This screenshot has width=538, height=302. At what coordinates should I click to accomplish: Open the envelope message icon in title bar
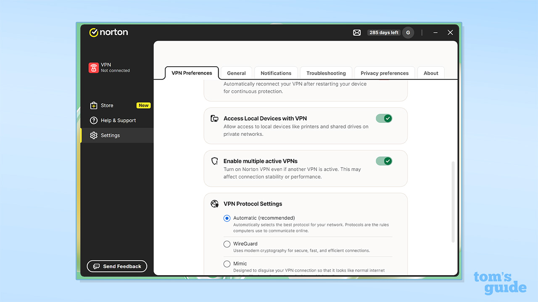[356, 32]
